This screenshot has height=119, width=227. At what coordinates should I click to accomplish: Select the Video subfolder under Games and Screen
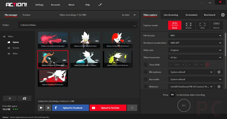click(15, 54)
